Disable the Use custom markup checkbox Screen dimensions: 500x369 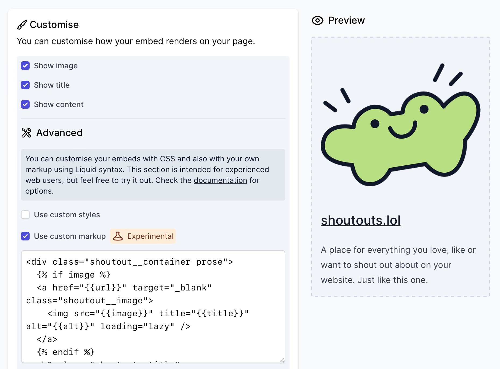(25, 236)
